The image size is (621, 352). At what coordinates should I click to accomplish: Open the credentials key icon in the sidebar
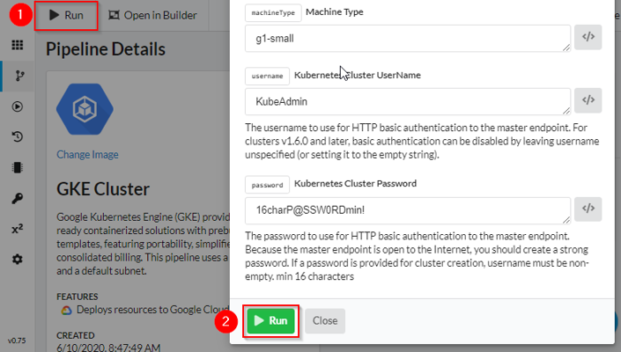18,198
